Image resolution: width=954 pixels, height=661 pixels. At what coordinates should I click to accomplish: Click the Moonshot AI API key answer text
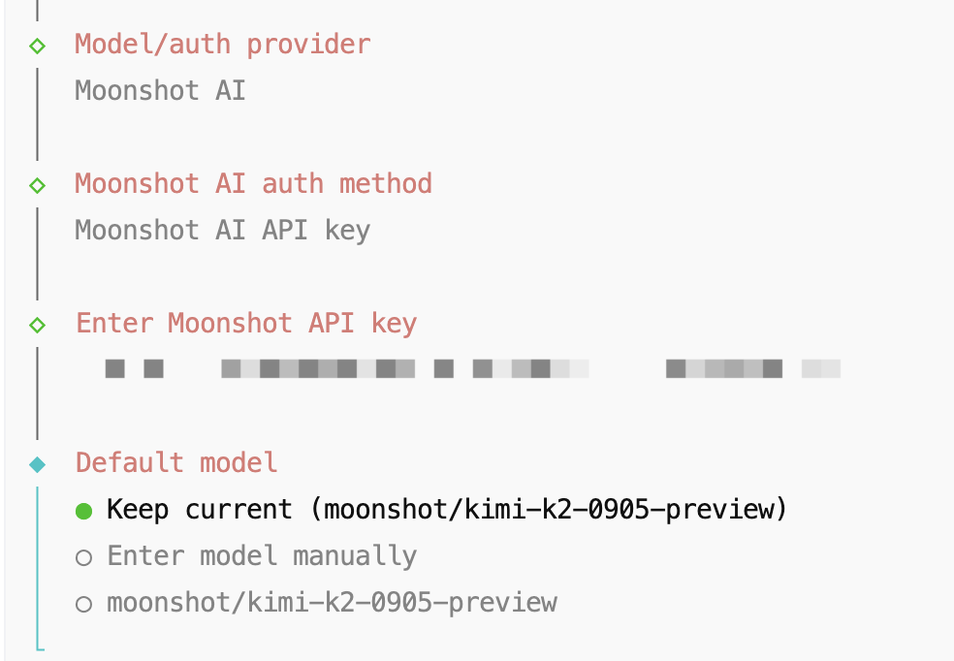tap(223, 231)
